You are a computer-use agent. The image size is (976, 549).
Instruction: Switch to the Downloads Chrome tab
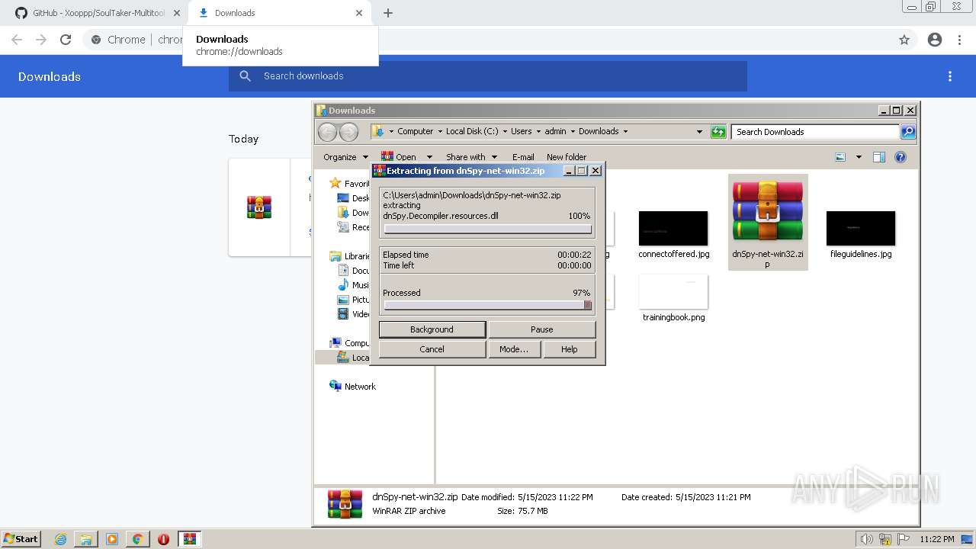(278, 13)
